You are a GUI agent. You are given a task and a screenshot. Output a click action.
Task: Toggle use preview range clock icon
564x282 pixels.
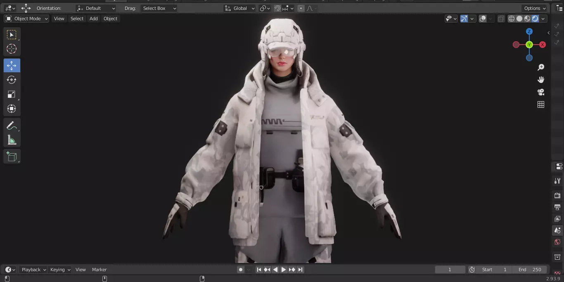(472, 270)
